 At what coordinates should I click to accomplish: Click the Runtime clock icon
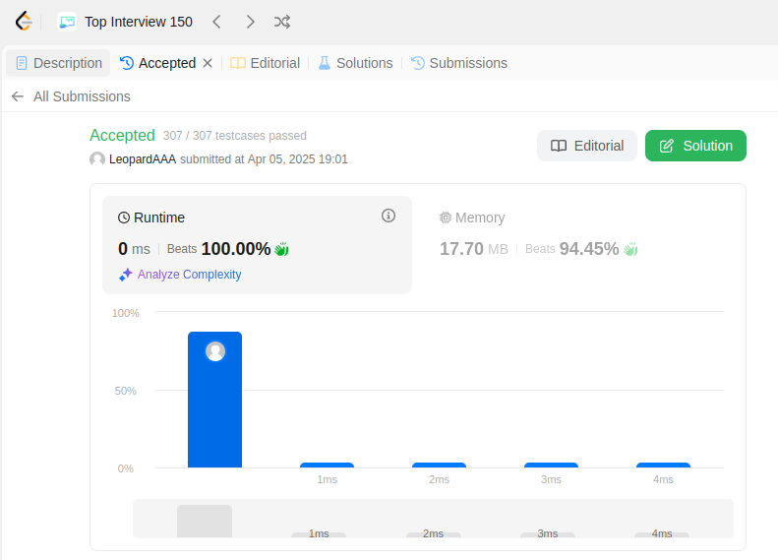tap(124, 218)
